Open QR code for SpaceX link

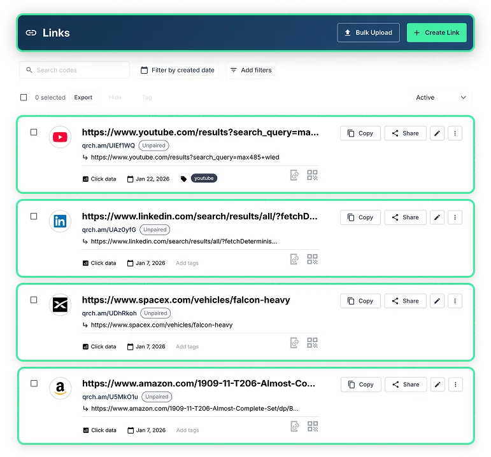312,343
